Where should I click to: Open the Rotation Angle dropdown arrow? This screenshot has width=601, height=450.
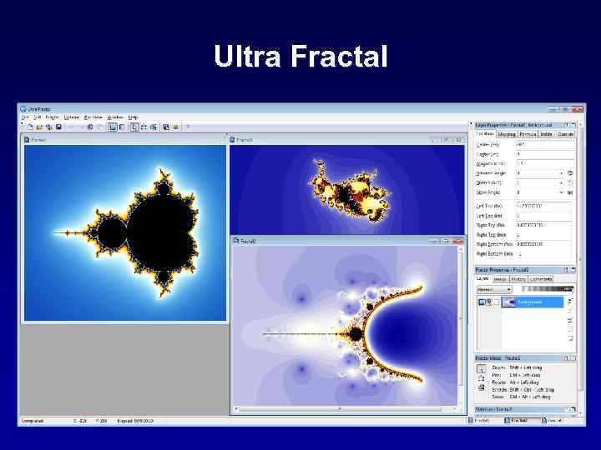(x=561, y=173)
